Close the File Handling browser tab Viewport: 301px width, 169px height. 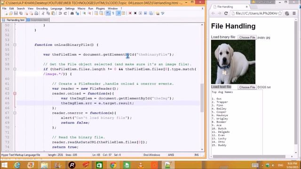[246, 7]
